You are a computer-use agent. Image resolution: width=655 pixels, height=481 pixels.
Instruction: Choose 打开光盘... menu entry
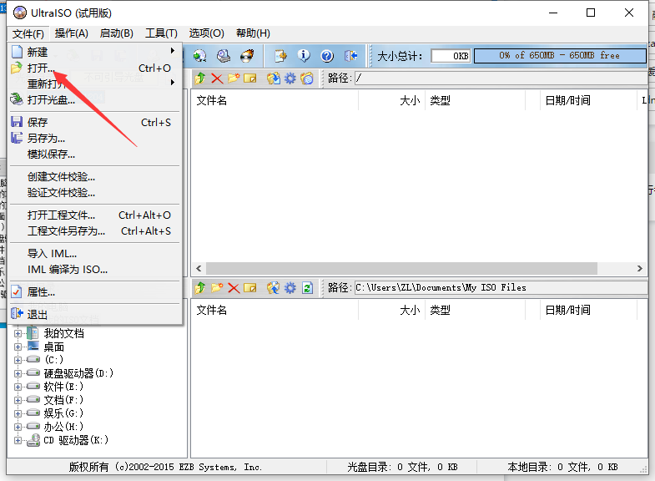tap(95, 100)
